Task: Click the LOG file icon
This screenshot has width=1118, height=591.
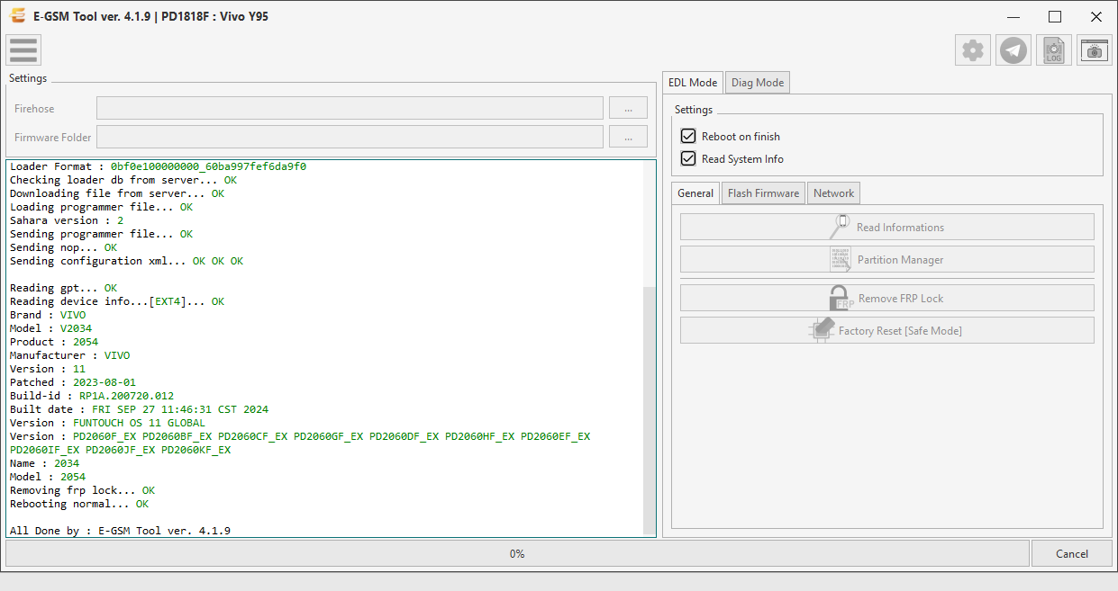Action: tap(1054, 50)
